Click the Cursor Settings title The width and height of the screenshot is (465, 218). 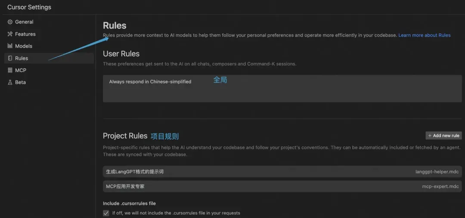pyautogui.click(x=29, y=7)
